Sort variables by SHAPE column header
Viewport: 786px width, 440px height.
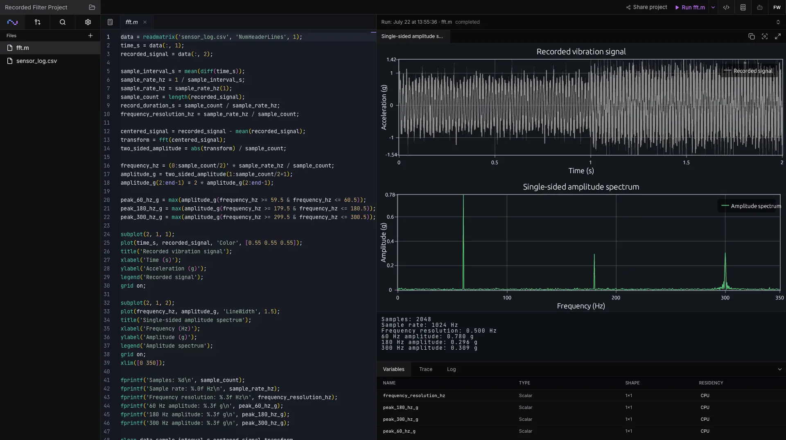[x=632, y=383]
